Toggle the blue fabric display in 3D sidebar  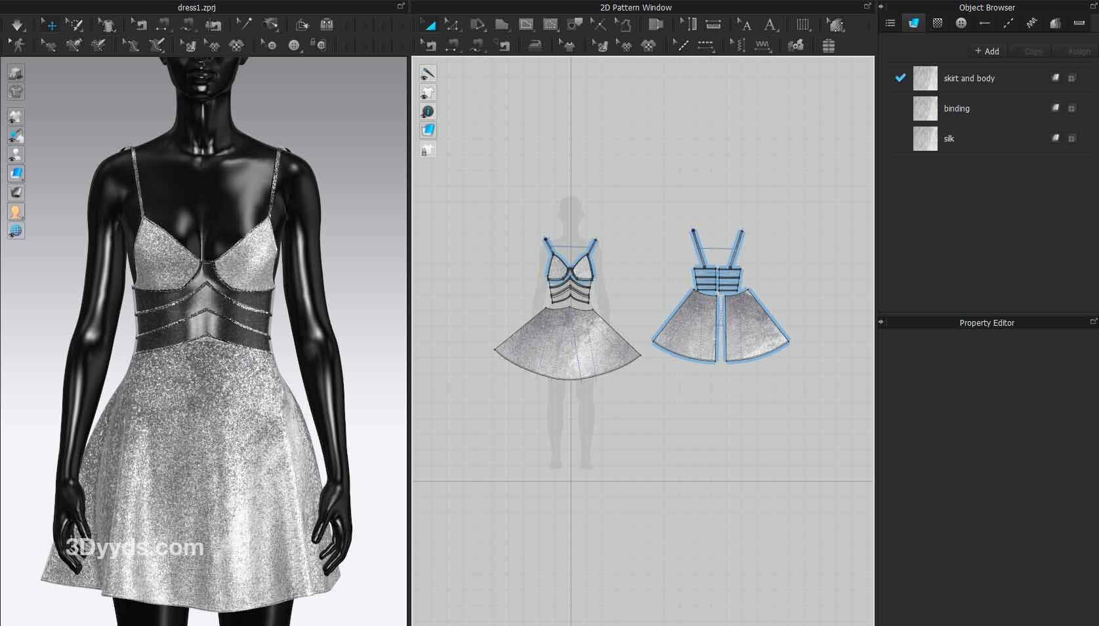(16, 174)
